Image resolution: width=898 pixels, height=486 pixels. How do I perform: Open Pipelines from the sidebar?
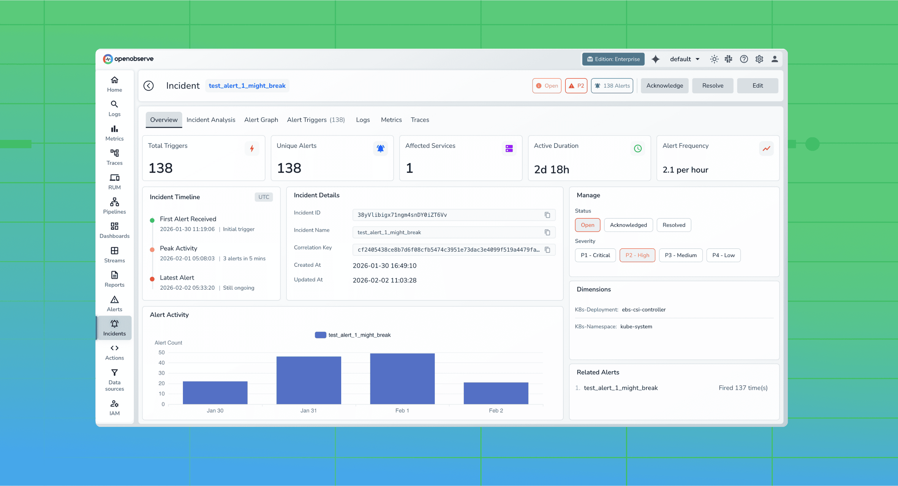tap(114, 206)
